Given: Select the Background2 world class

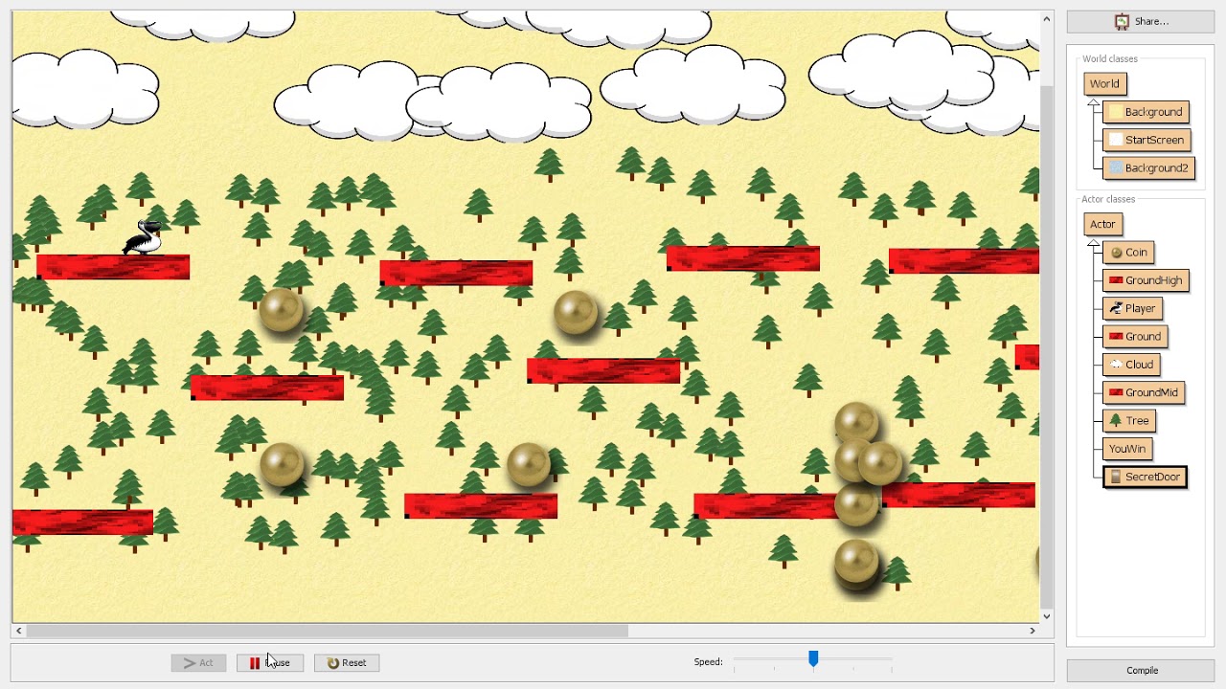Looking at the screenshot, I should point(1147,167).
